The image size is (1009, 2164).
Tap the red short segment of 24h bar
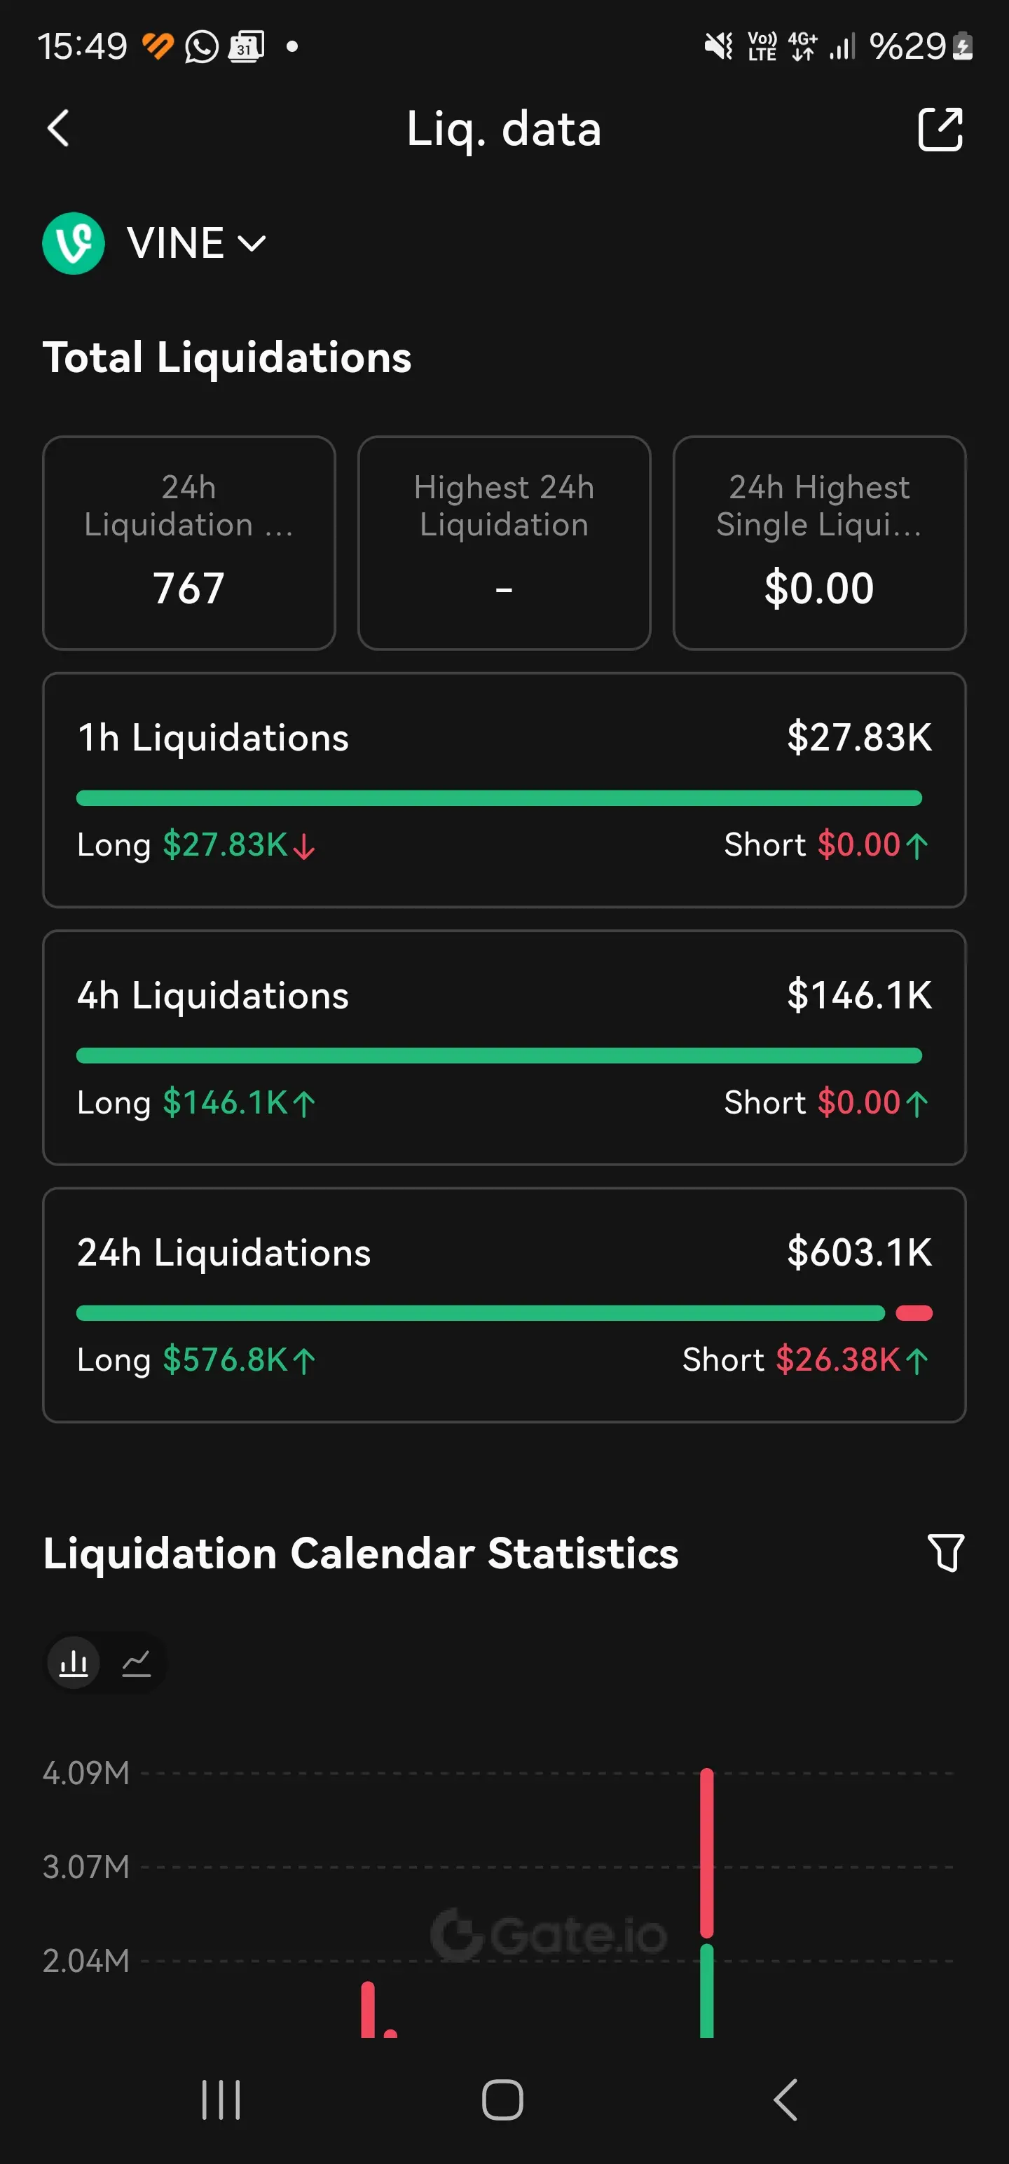coord(914,1313)
